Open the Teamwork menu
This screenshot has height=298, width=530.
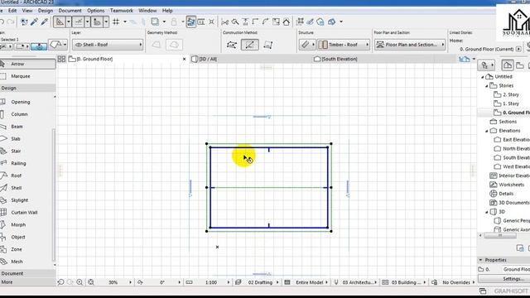tap(122, 11)
